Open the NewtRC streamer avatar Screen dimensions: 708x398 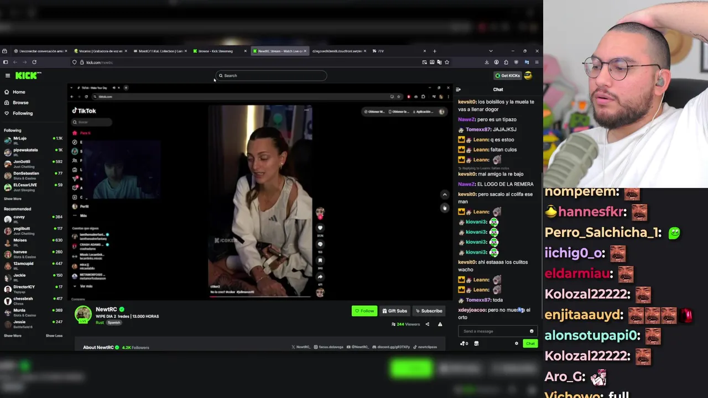83,314
